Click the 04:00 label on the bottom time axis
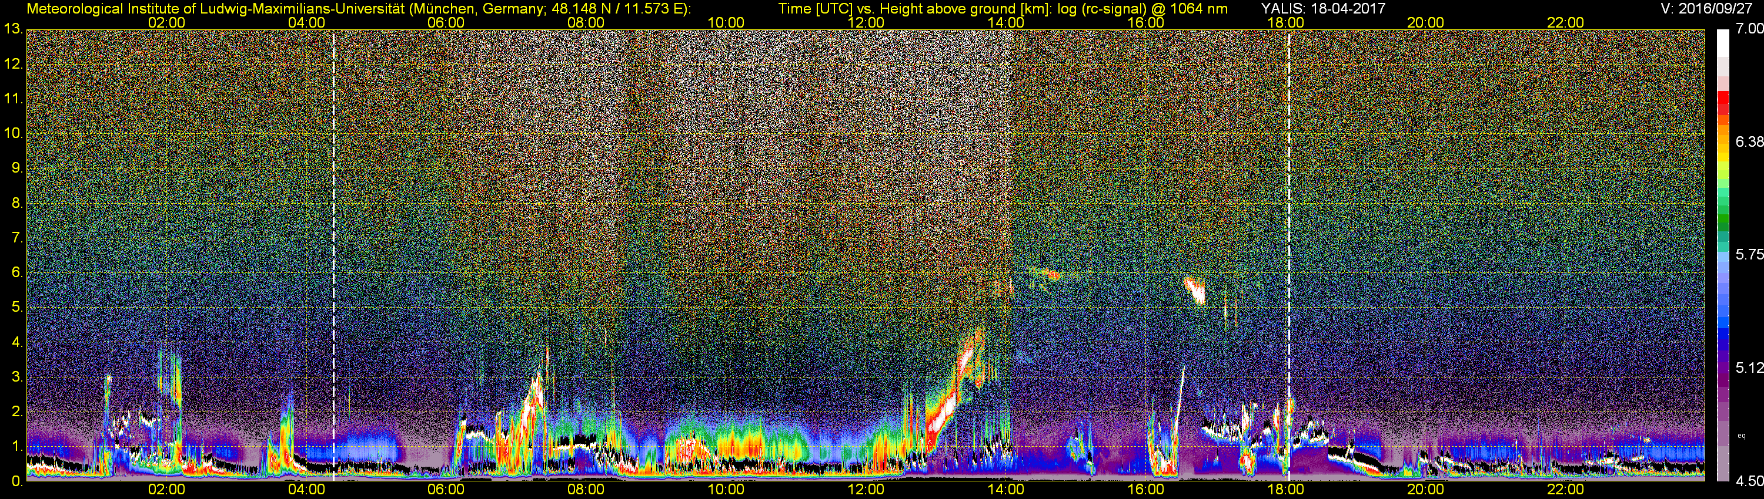Screen dimensions: 1764x499 tap(306, 490)
